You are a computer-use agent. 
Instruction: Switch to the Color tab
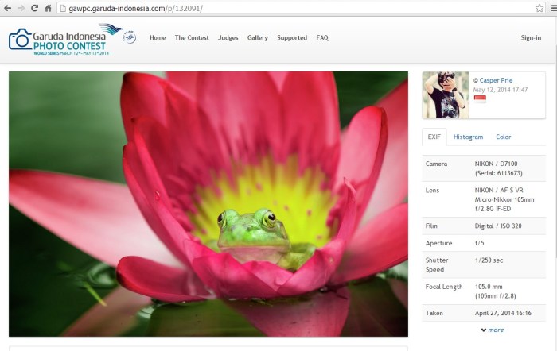[x=503, y=137]
